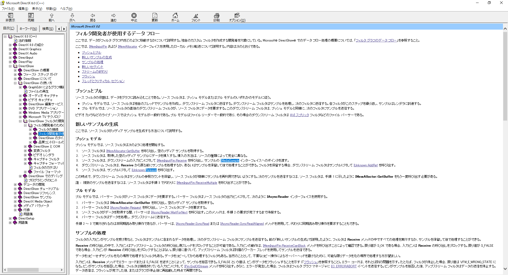This screenshot has height=275, width=508.
Task: Open the プッシュとプル link
Action: pyautogui.click(x=92, y=53)
